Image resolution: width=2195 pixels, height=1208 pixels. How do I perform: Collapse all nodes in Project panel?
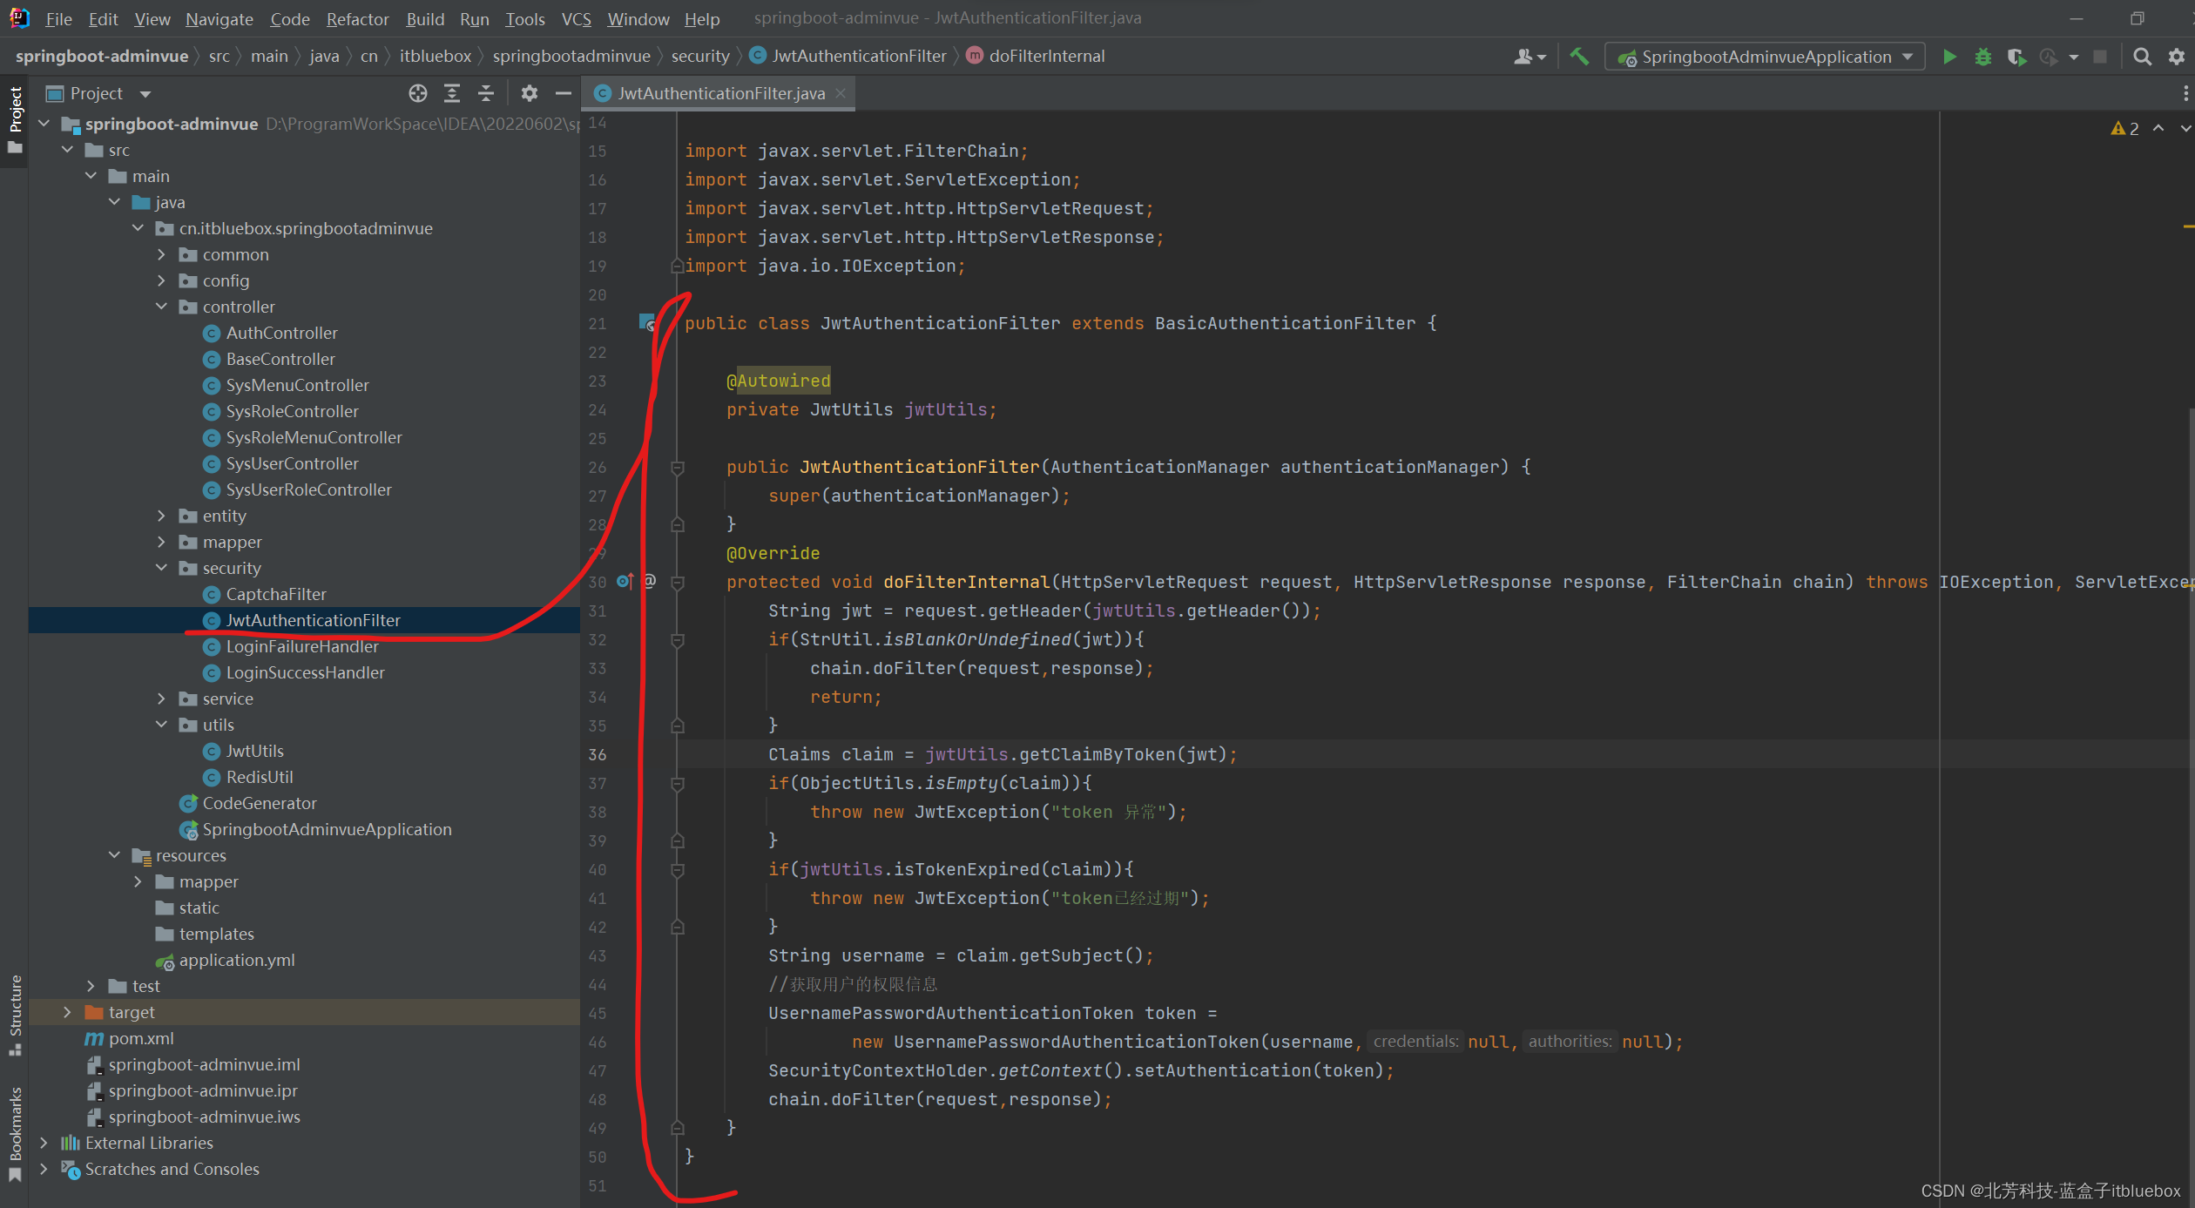pyautogui.click(x=486, y=93)
